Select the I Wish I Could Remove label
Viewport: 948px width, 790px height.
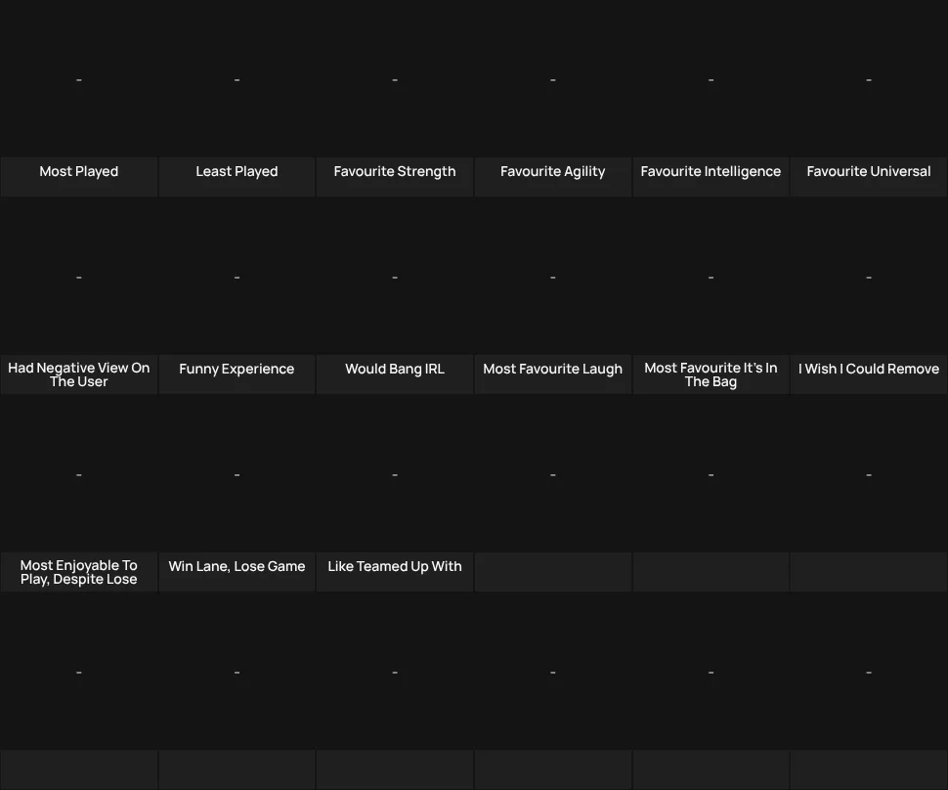click(869, 369)
